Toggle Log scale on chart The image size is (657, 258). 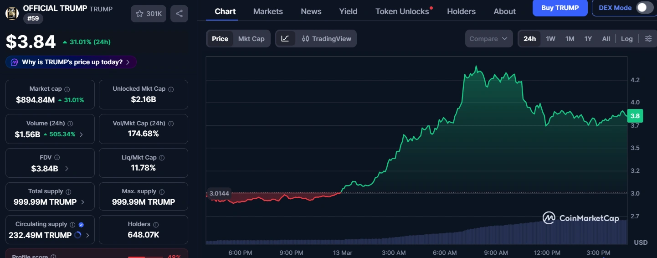point(626,39)
